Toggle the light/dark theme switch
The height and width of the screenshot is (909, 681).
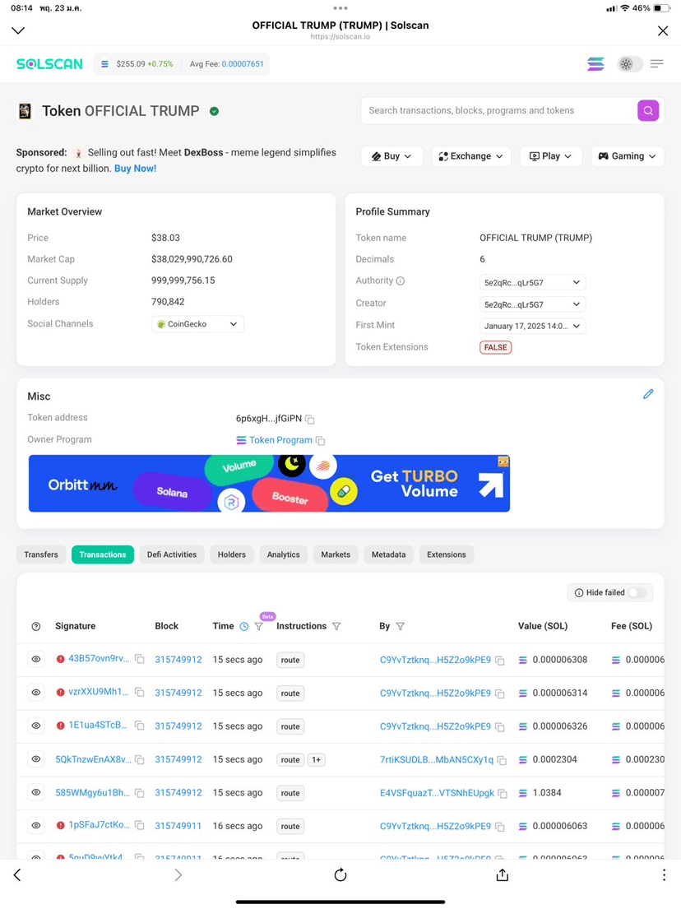[630, 64]
